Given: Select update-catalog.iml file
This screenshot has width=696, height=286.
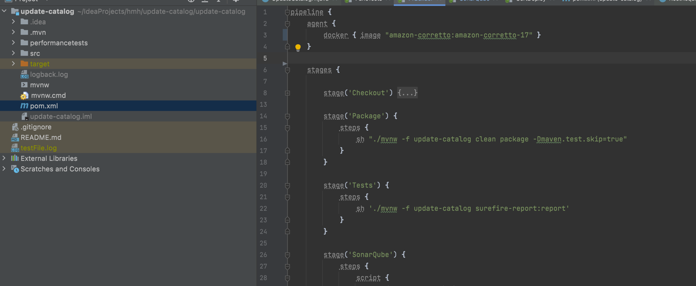Looking at the screenshot, I should [x=128, y=116].
